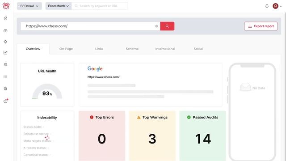Click the red Top Errors alert icon
This screenshot has width=286, height=161.
[x=92, y=117]
